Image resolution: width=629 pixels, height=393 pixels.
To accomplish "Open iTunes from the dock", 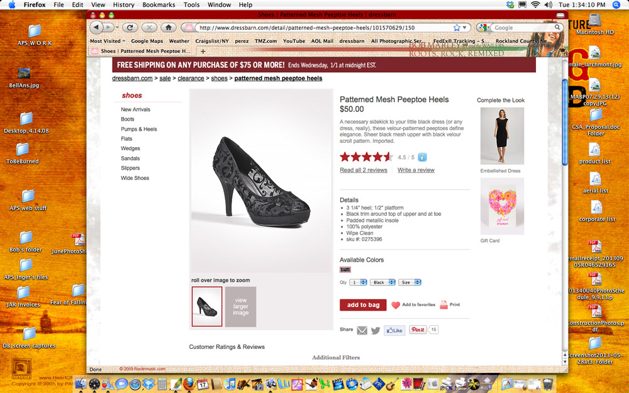I will 230,384.
